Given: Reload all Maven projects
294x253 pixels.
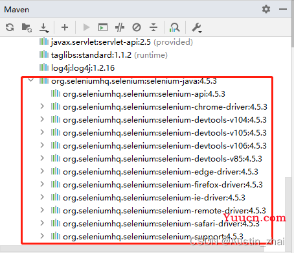Looking at the screenshot, I should 10,27.
